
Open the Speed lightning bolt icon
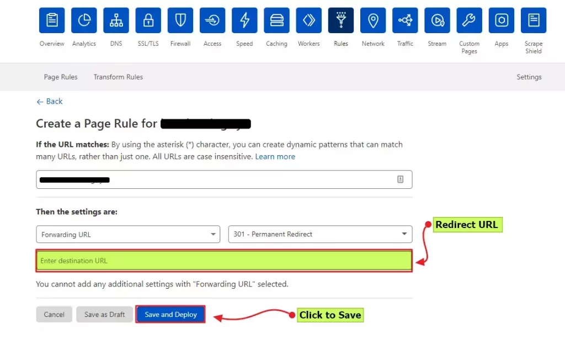point(244,20)
